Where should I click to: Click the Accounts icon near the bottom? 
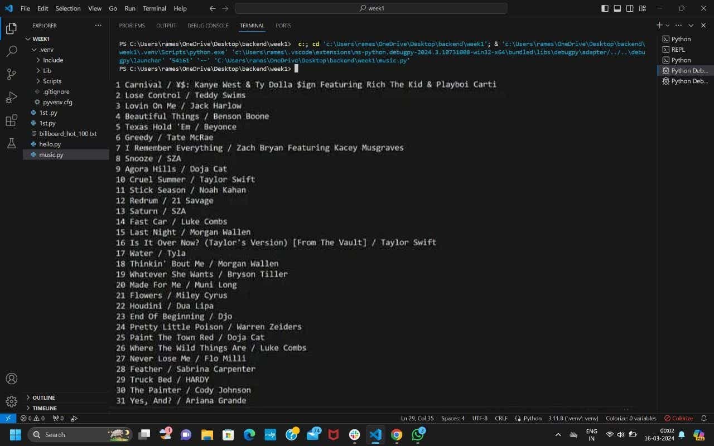click(11, 379)
